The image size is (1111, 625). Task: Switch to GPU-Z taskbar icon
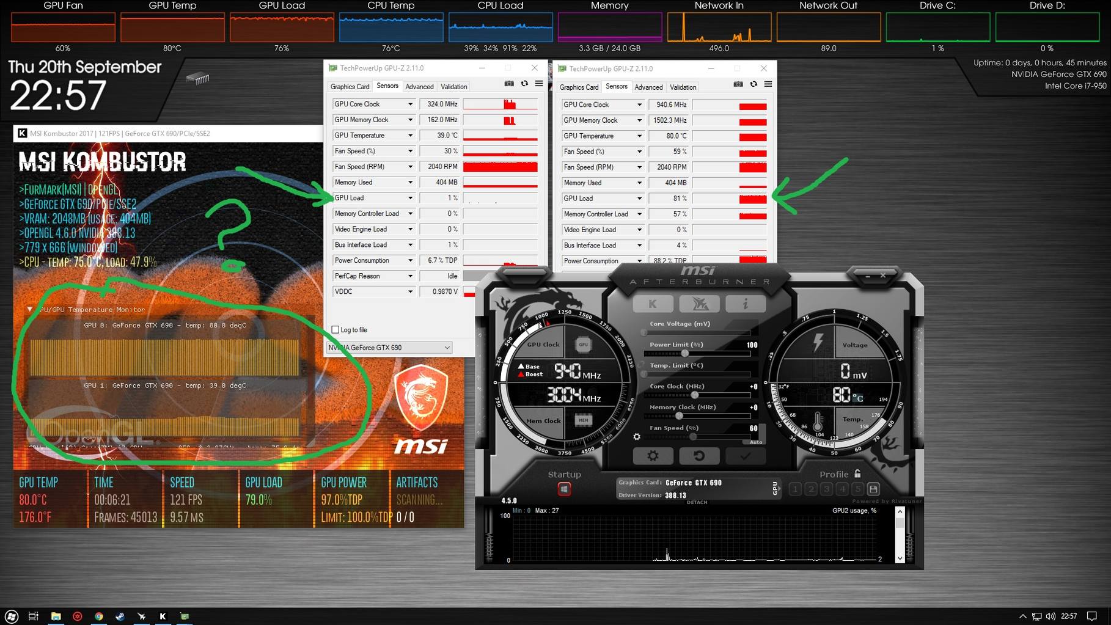184,616
